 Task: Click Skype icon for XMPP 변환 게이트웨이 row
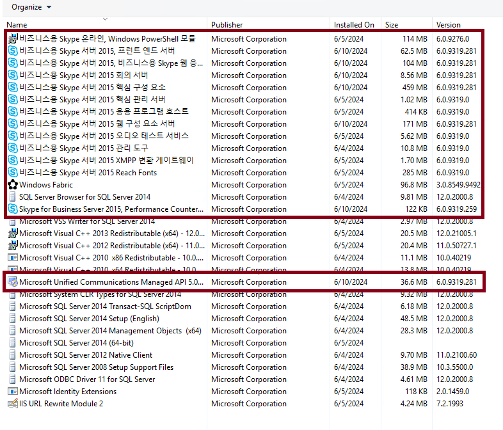point(13,161)
